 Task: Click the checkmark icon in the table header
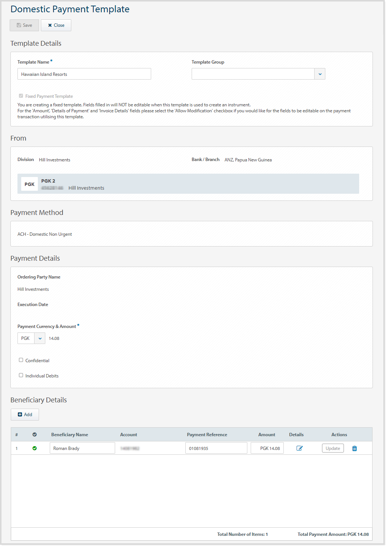tap(35, 434)
